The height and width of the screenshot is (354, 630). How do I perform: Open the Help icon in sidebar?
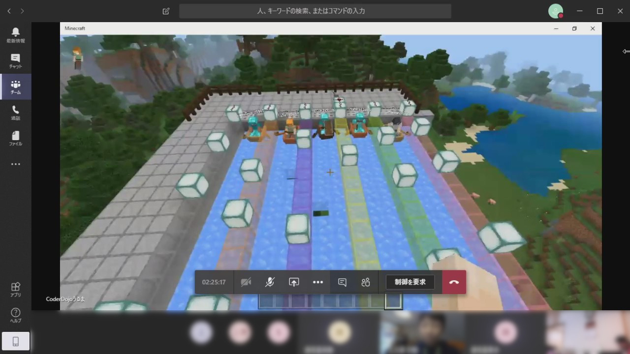(15, 315)
